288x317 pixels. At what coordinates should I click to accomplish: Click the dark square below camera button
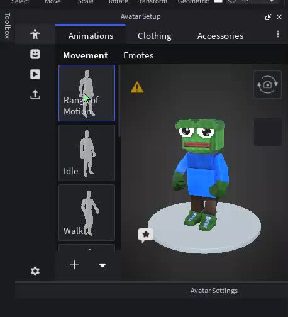[x=268, y=132]
